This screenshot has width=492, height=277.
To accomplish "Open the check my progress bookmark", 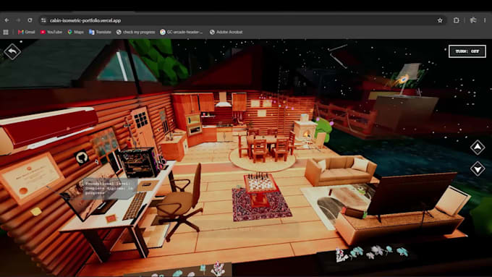I will coord(135,32).
